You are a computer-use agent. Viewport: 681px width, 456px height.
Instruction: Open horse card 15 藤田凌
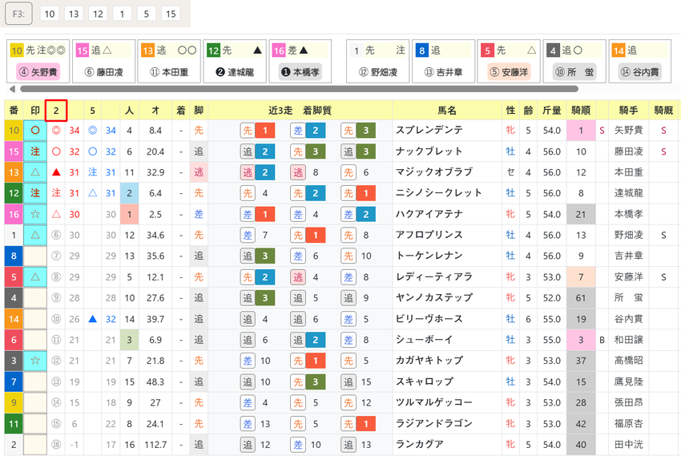pyautogui.click(x=104, y=61)
